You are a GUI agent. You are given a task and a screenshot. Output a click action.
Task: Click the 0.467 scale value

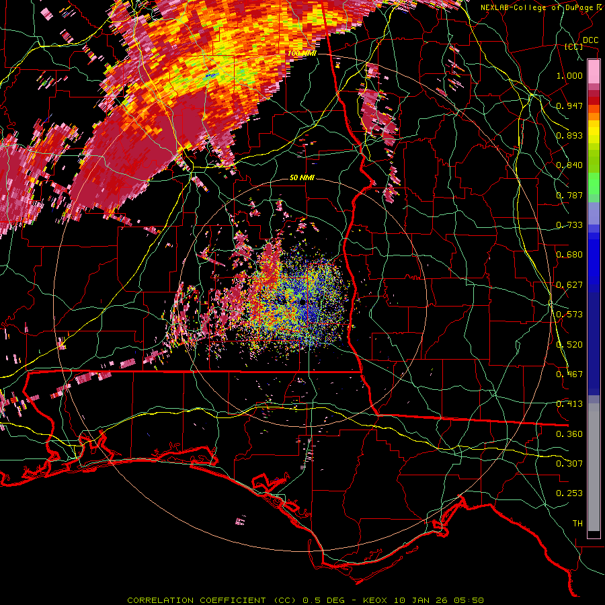[569, 374]
